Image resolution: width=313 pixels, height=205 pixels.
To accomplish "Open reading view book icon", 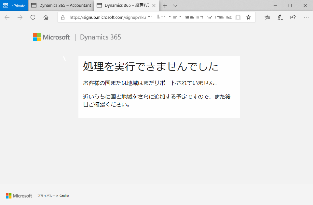I will [238, 18].
